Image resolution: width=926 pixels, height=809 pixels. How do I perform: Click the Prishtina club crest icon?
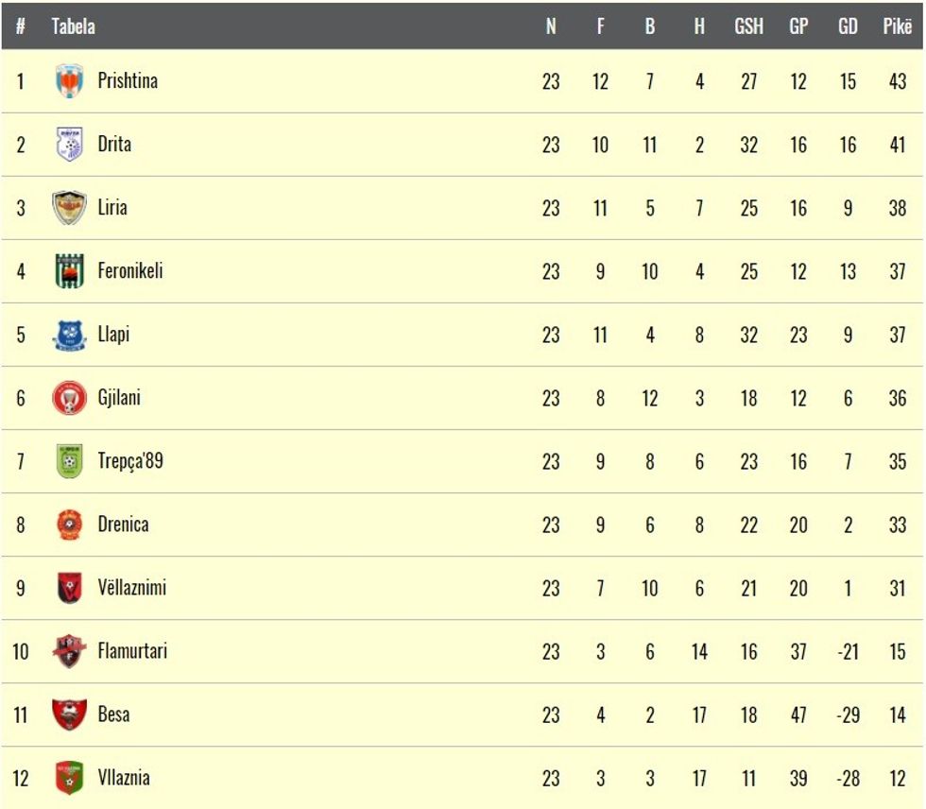[69, 81]
